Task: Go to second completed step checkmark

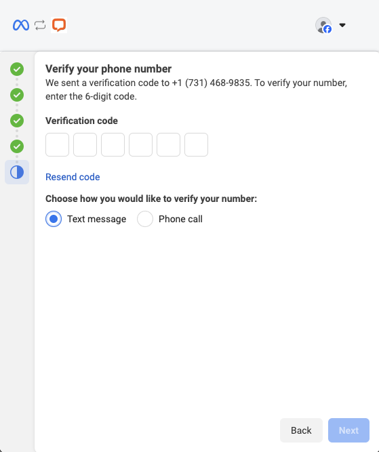Action: [x=17, y=95]
